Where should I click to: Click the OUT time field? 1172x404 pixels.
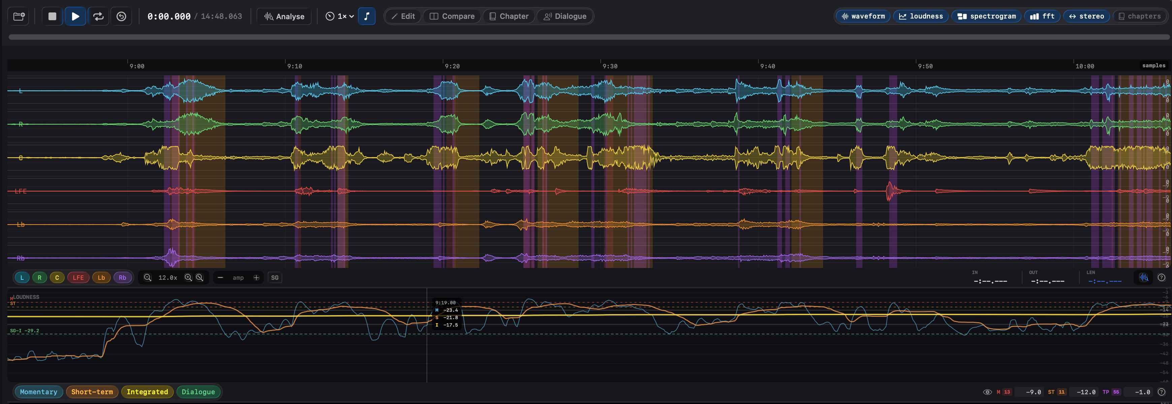(x=1048, y=281)
